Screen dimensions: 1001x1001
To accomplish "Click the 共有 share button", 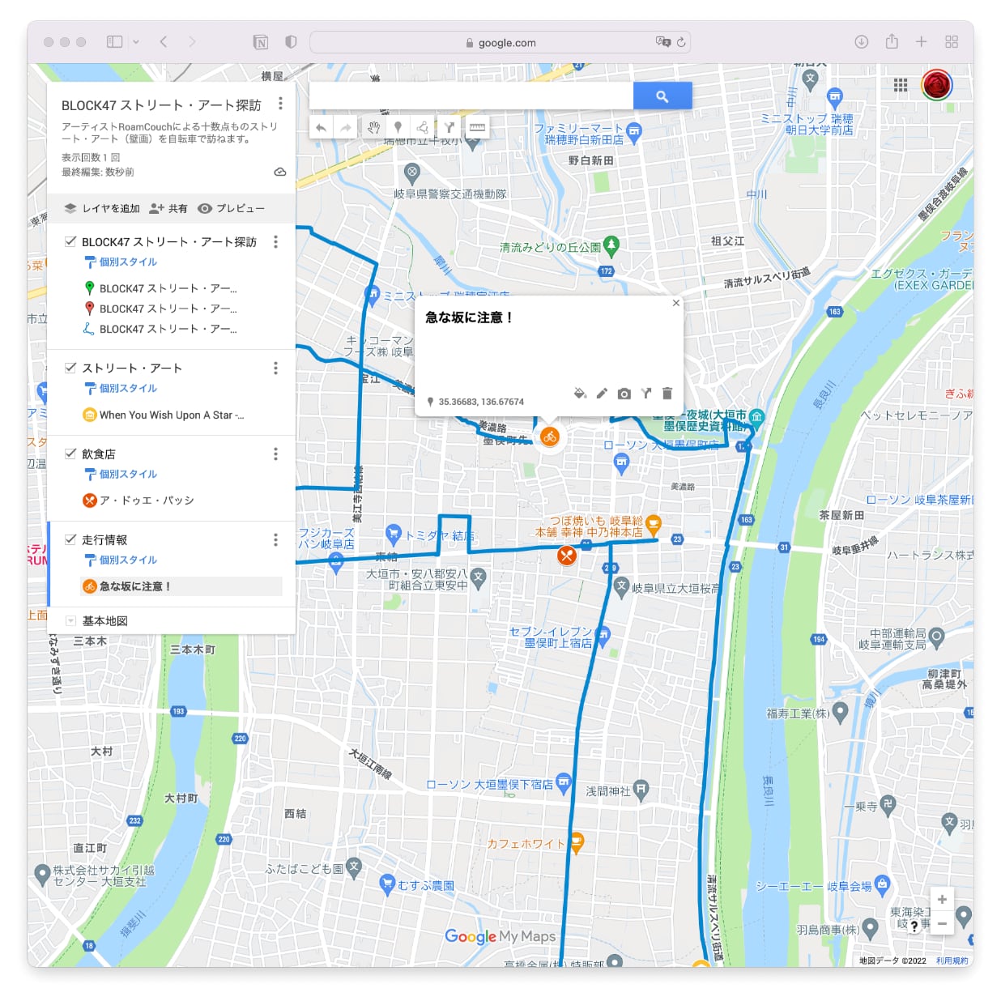I will coord(168,208).
